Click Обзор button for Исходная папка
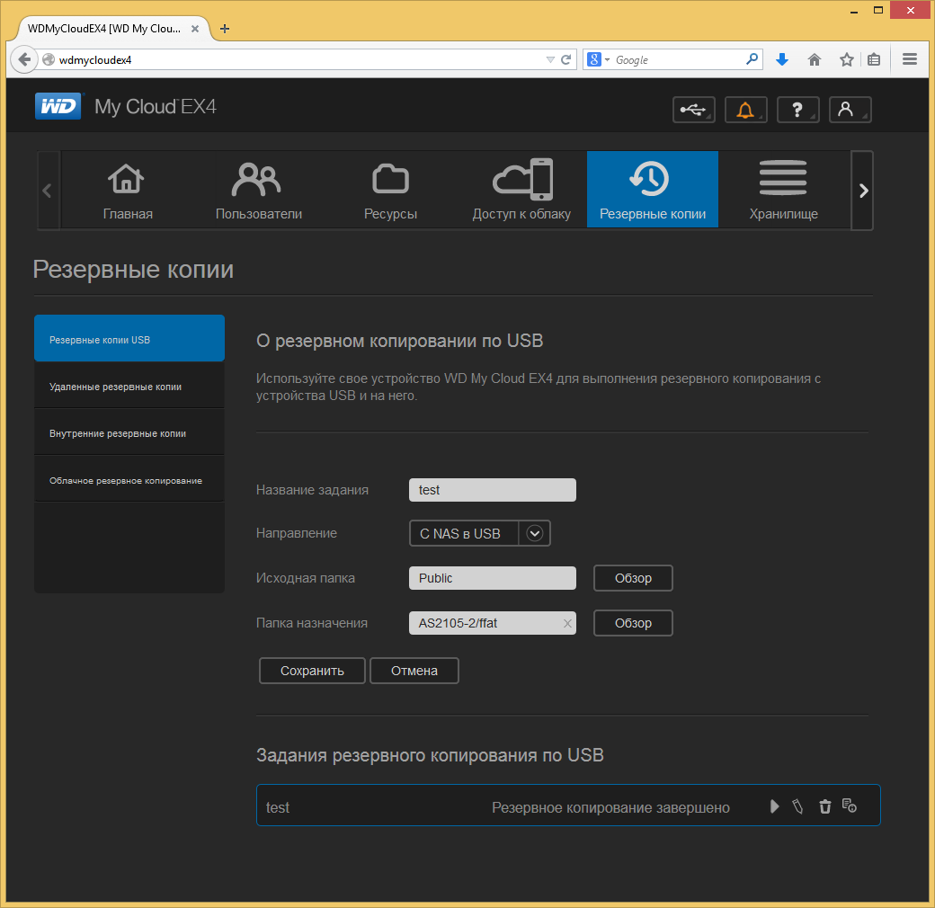The image size is (935, 908). point(633,578)
